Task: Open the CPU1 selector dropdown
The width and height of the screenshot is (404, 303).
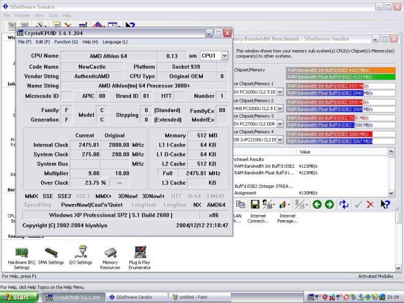Action: click(224, 56)
